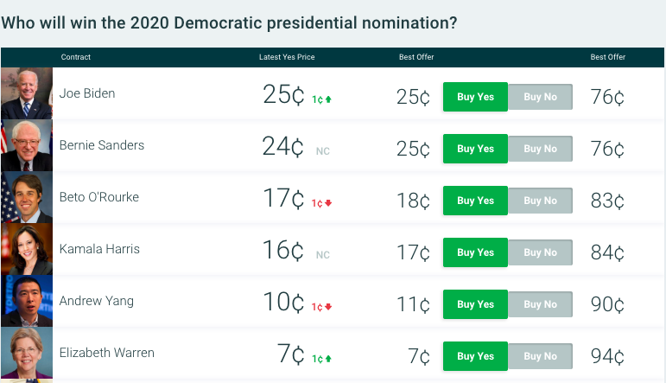Open the Beto O'Rourke contract name
Viewport: 666px width, 383px height.
click(99, 197)
